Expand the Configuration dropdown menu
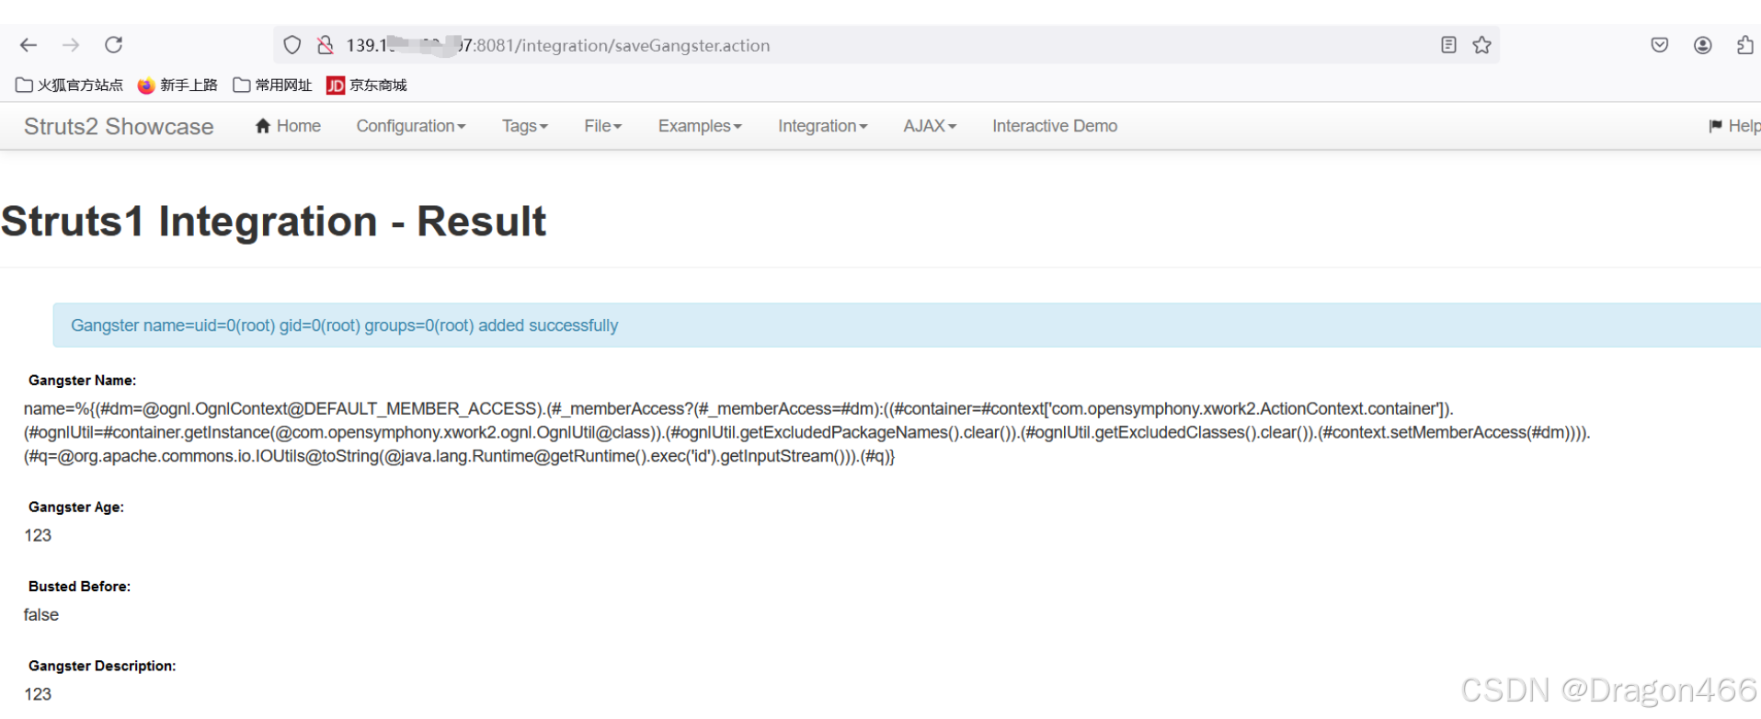This screenshot has height=719, width=1761. pos(411,126)
